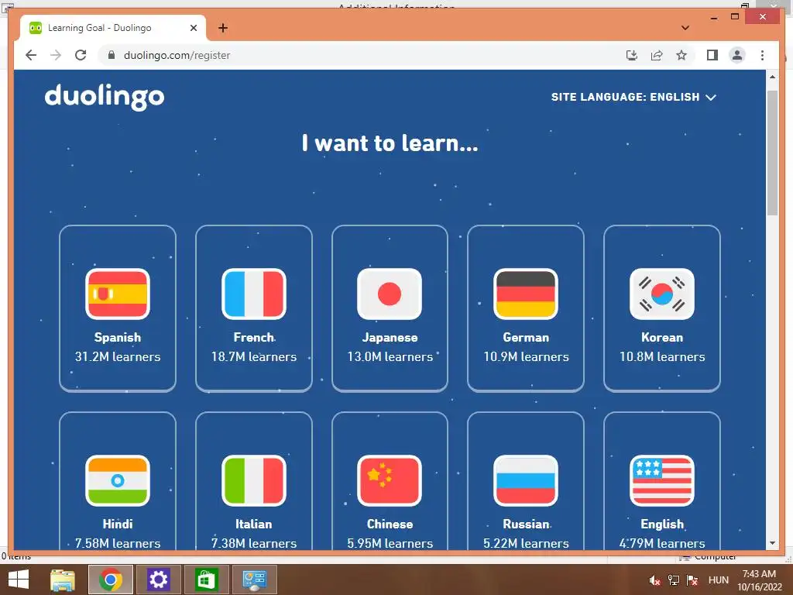
Task: Open the Windows Start button
Action: point(19,580)
